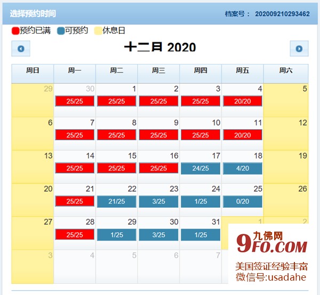Click the blue 可预约 legend swatch
The image size is (320, 295).
(60, 31)
